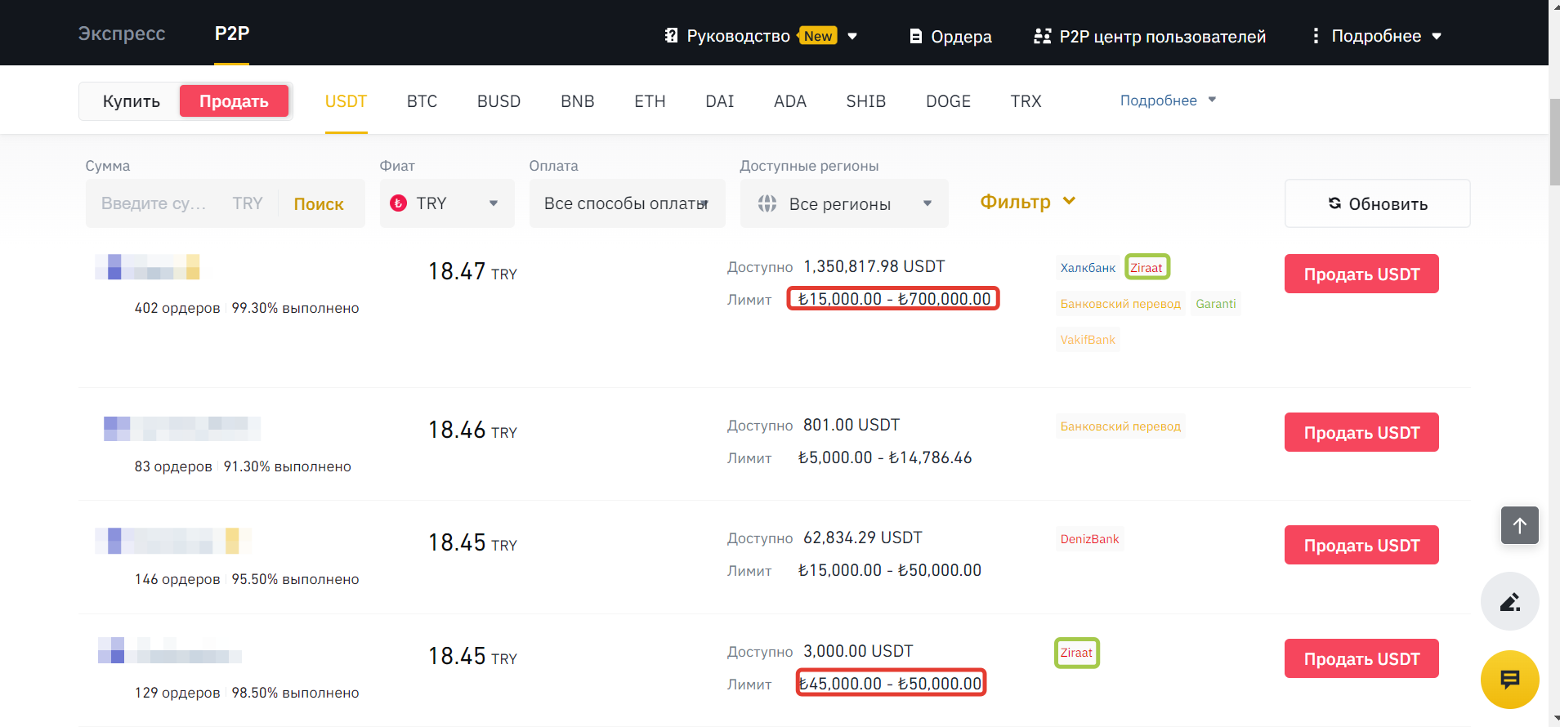Expand the payment methods dropdown

click(x=627, y=203)
